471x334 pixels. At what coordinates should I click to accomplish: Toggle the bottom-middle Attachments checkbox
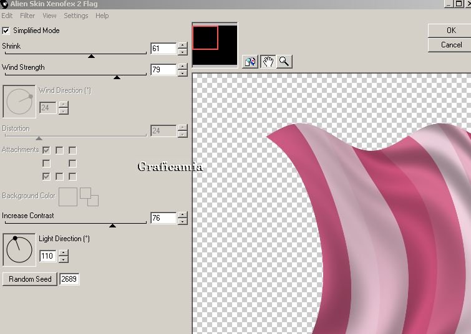59,176
